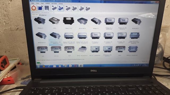Open the Настройки menu

pos(54,3)
